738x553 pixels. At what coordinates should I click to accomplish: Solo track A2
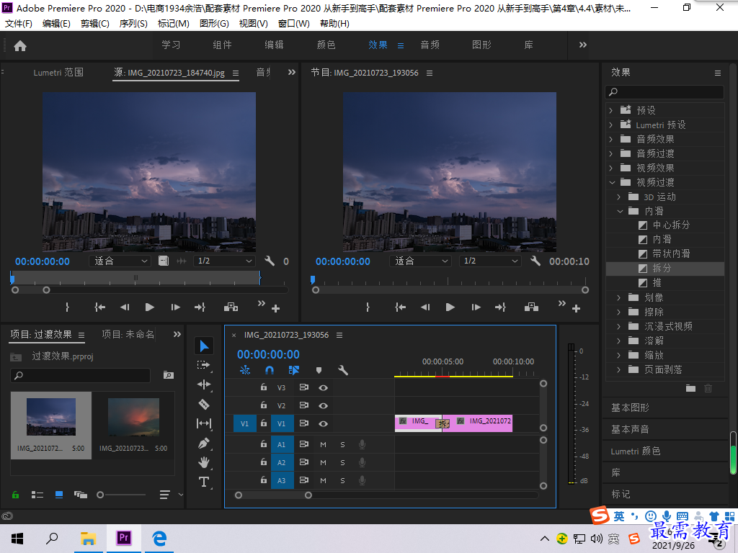(x=342, y=463)
